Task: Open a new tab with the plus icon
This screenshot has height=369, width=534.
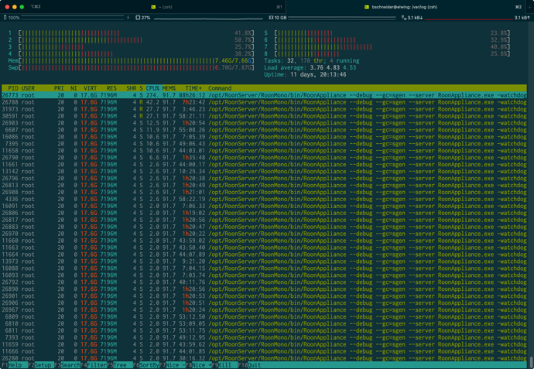Action: click(529, 7)
